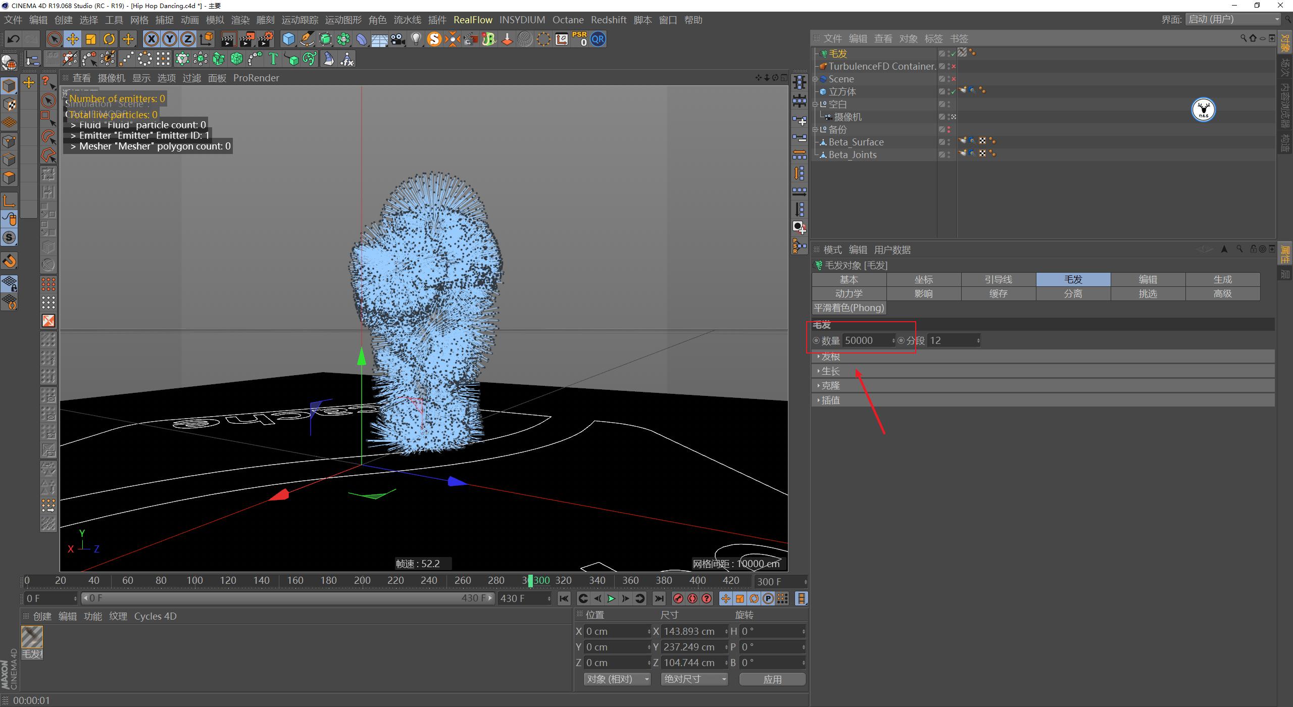The image size is (1293, 707).
Task: Select the Move tool in the toolbar
Action: point(72,39)
